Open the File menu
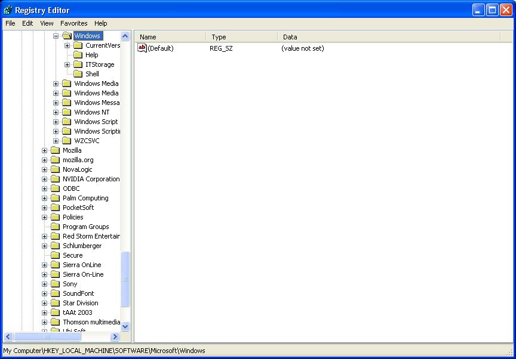This screenshot has height=359, width=516. (x=10, y=23)
